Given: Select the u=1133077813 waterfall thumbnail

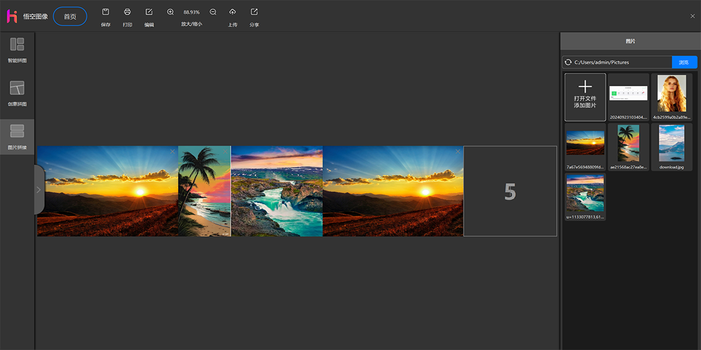Looking at the screenshot, I should (x=585, y=197).
